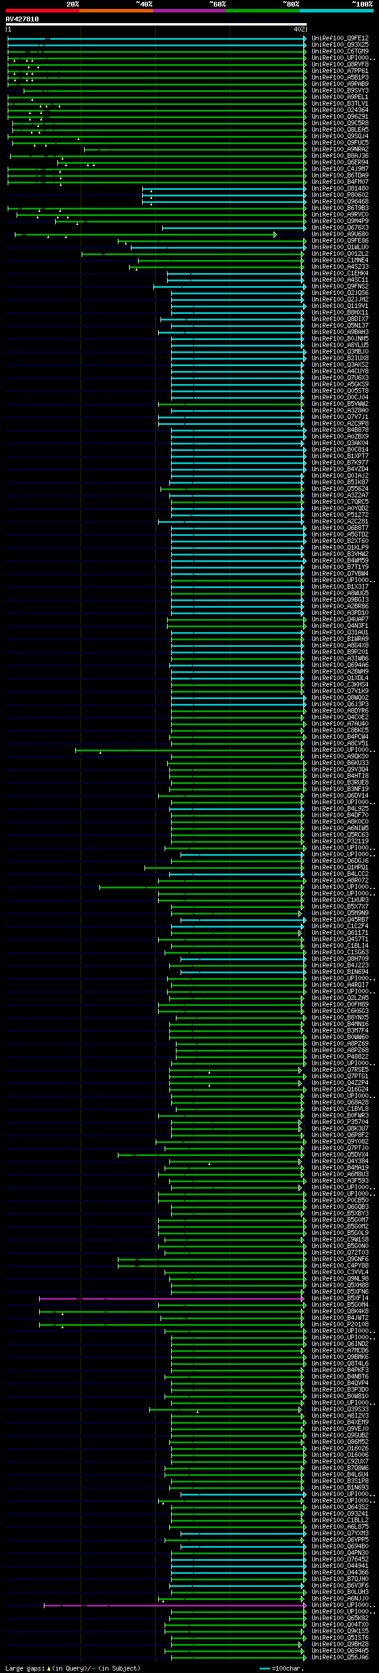Click the red ~20% identity legend bar

click(x=42, y=11)
